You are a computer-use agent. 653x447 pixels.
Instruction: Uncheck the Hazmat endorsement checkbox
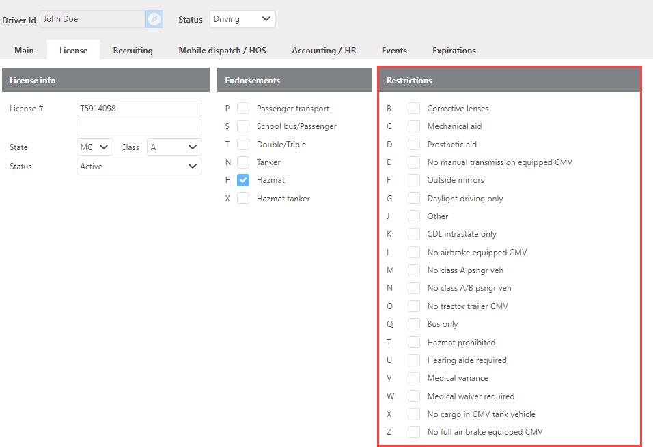pyautogui.click(x=243, y=180)
